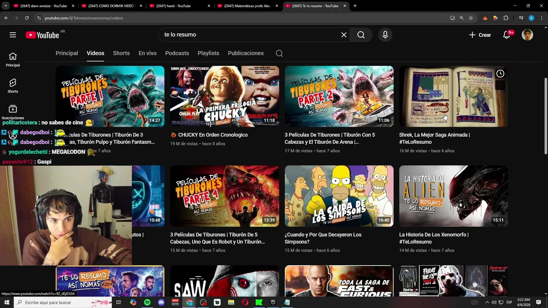Open "La Historia De Los Xenomorfo" title
The image size is (548, 308).
click(x=434, y=238)
